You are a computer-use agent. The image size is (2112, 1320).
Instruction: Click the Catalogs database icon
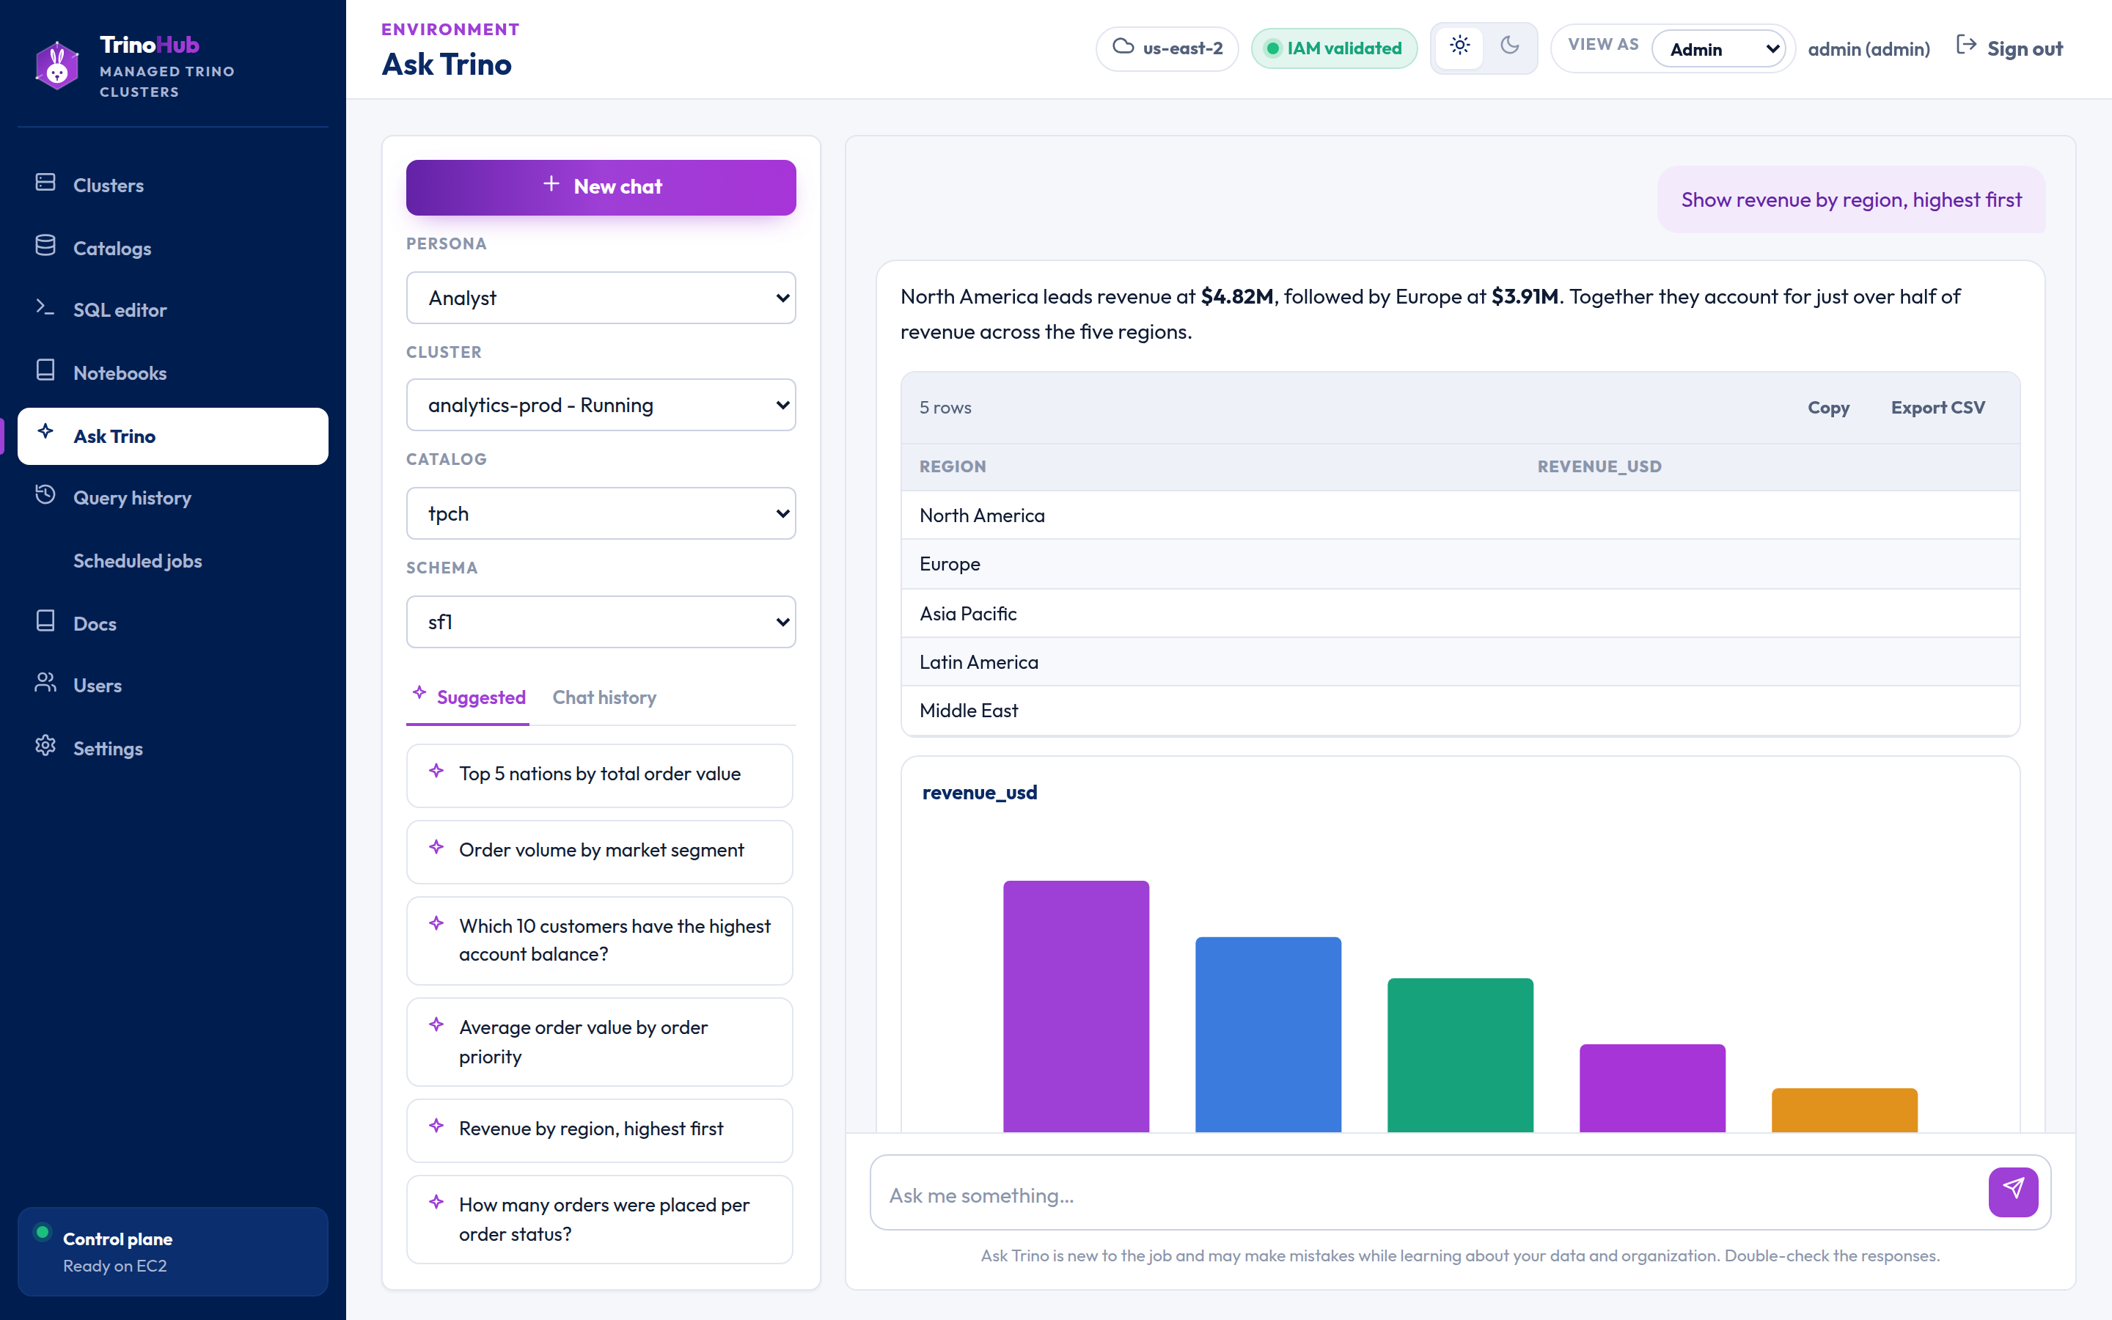[x=45, y=246]
